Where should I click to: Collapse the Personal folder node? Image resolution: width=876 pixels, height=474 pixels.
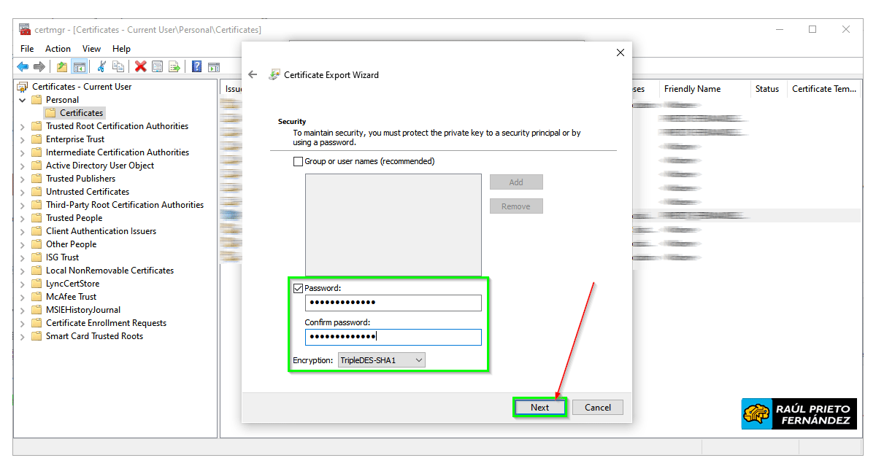click(x=22, y=100)
